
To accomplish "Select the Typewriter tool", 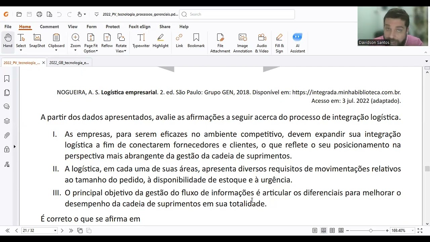I will (x=141, y=41).
